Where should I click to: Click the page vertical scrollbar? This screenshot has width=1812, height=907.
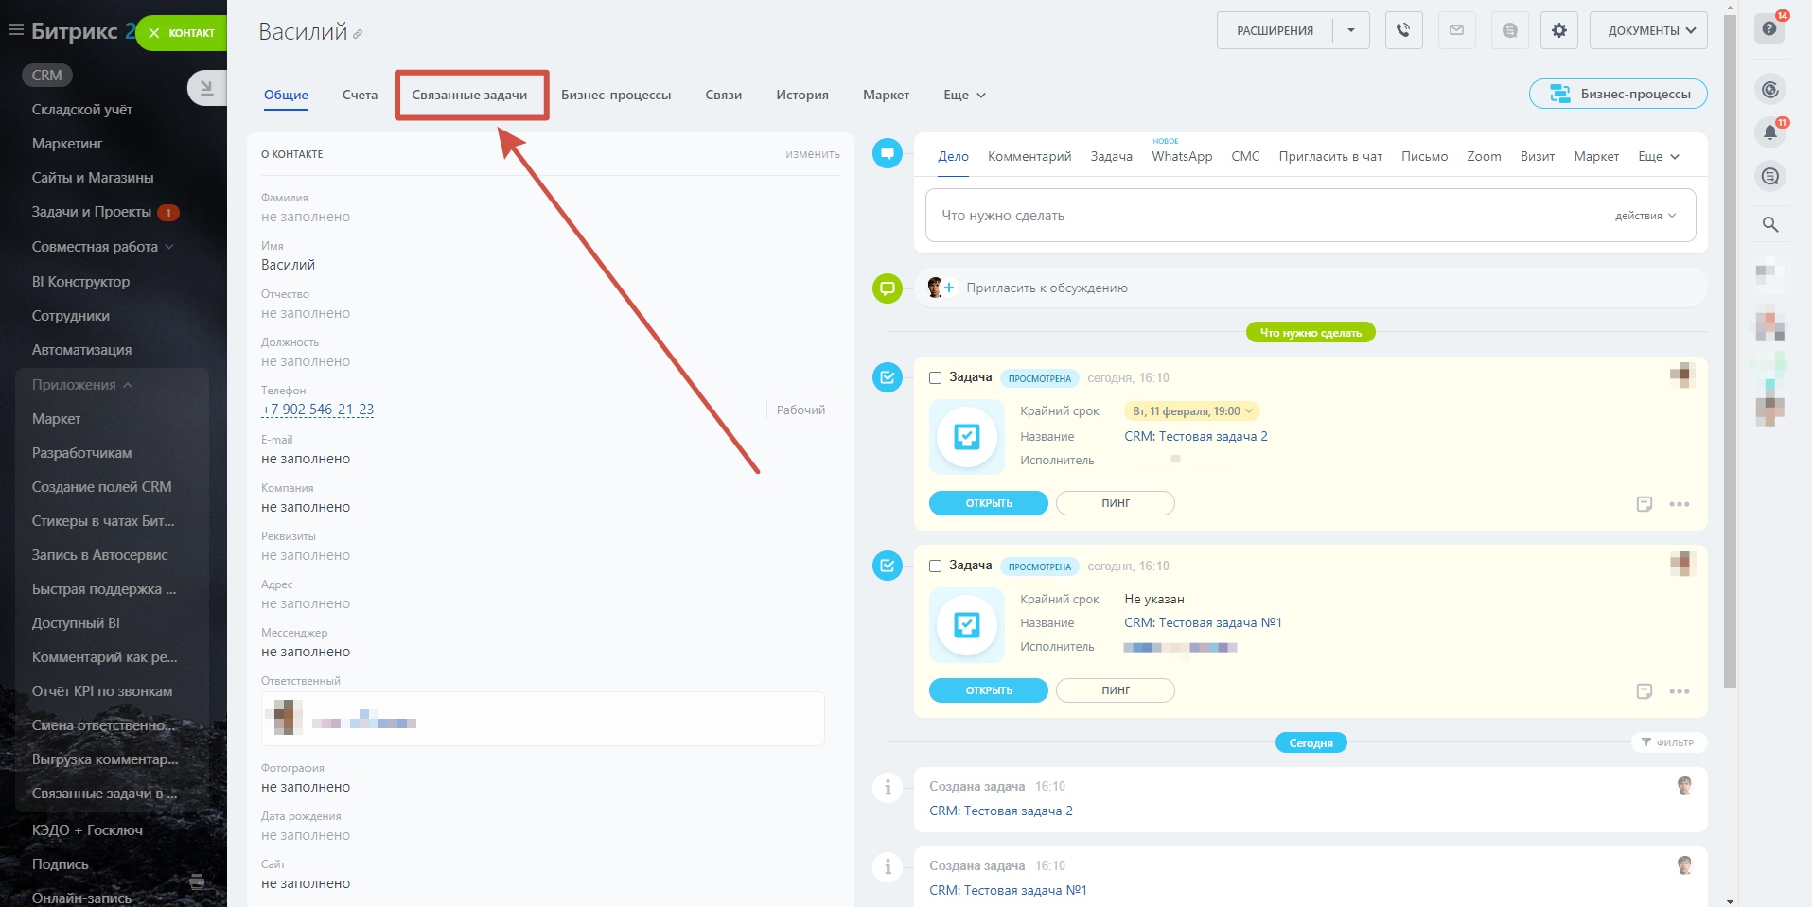pos(1731,350)
